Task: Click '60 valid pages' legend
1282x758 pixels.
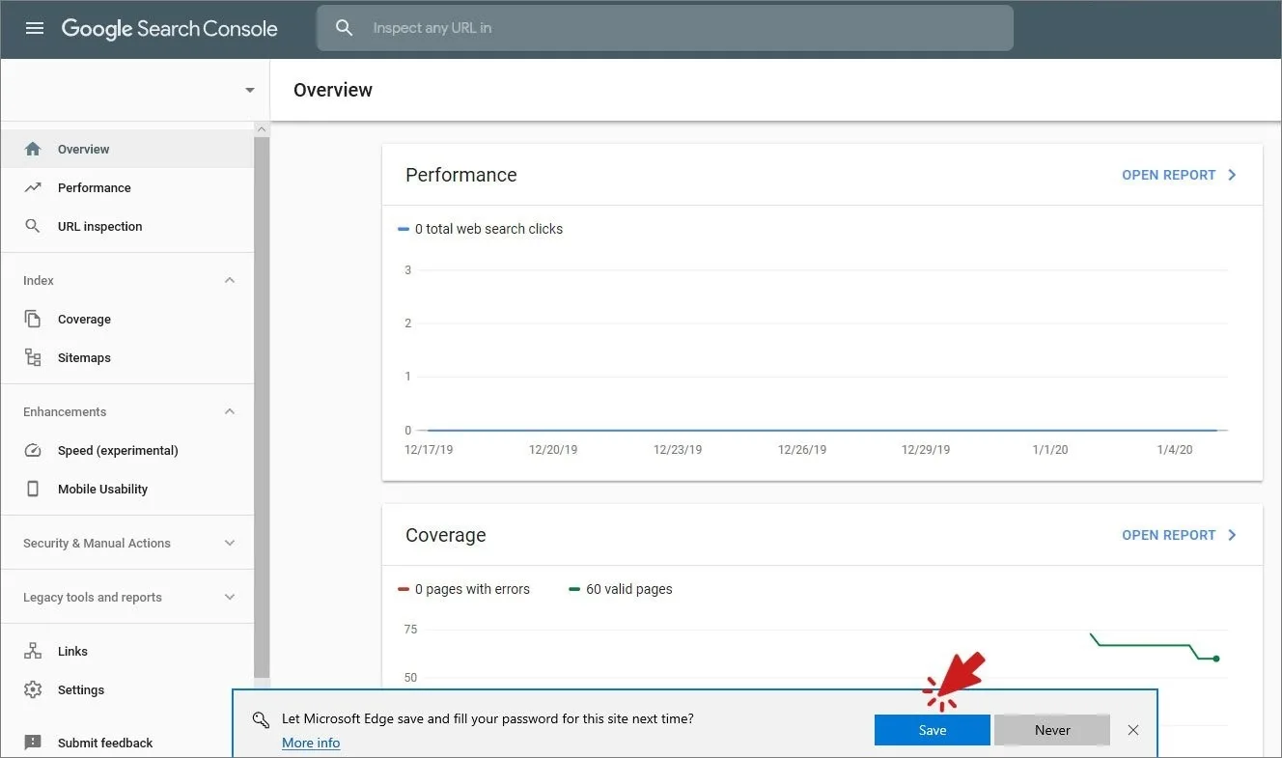Action: (620, 589)
